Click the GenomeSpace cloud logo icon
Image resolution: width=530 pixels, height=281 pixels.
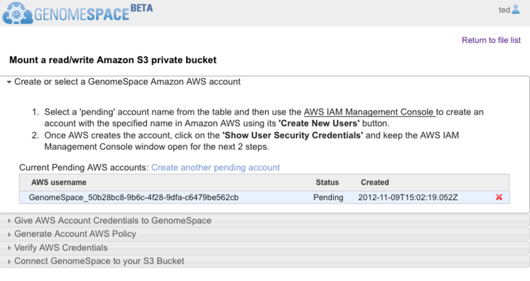18,13
